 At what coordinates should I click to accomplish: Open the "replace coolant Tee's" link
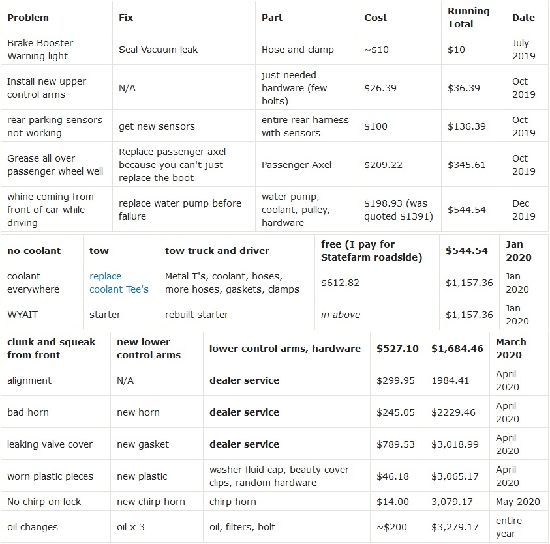(119, 283)
